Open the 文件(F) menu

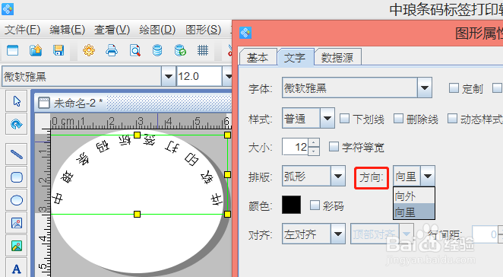tap(22, 30)
